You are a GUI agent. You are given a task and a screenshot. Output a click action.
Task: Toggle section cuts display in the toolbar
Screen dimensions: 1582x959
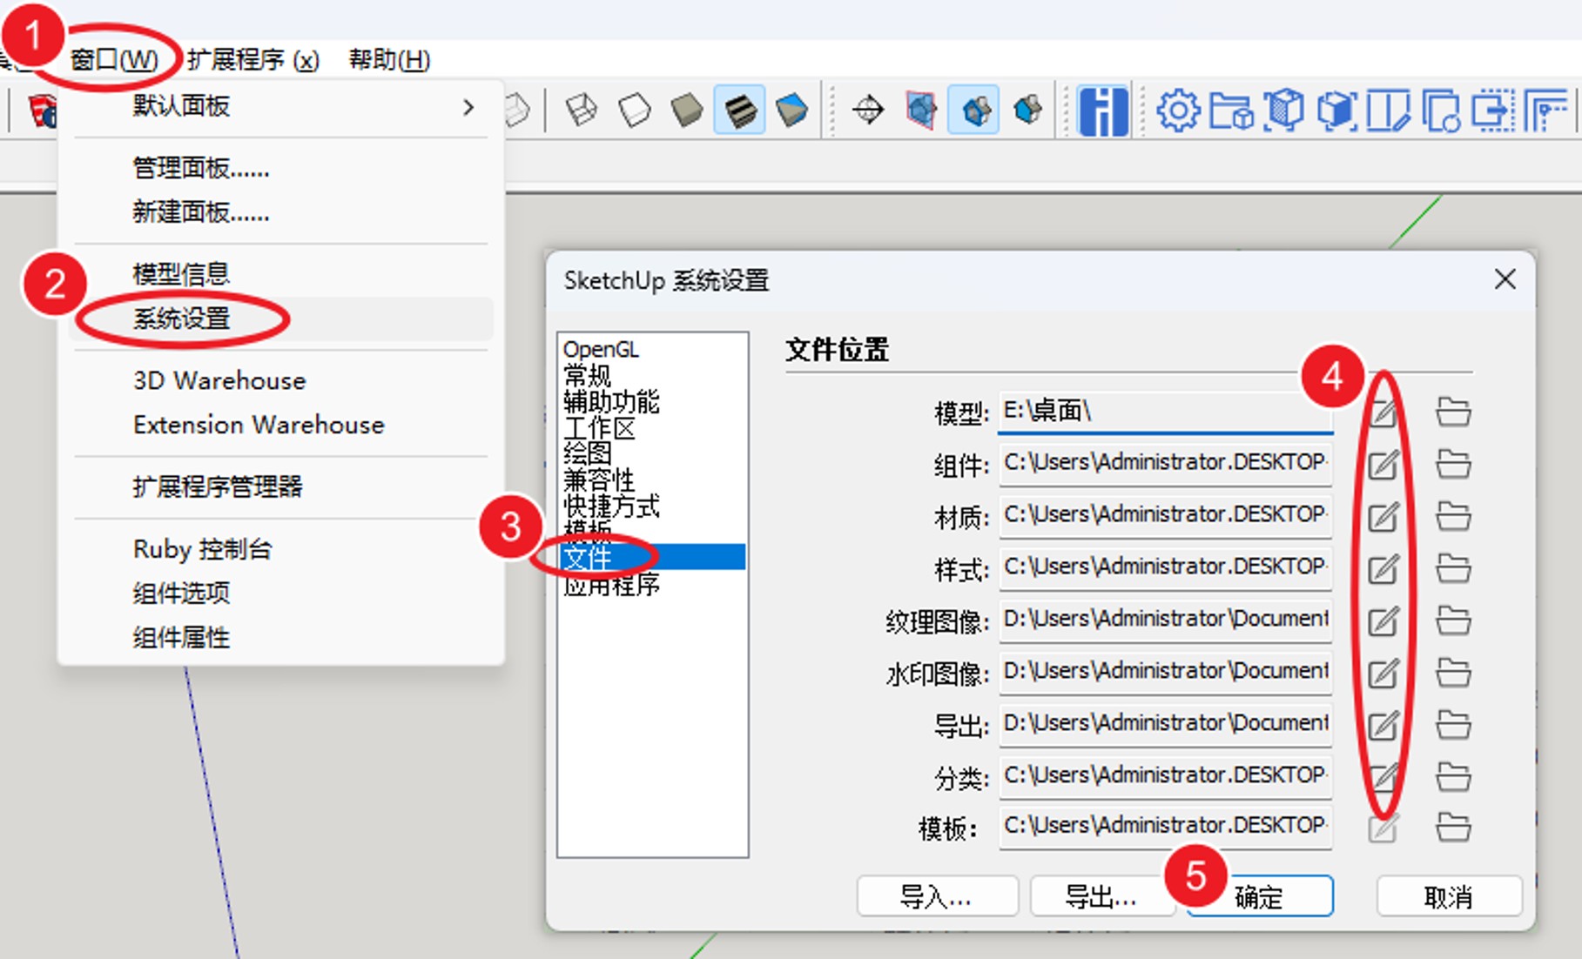coord(973,110)
